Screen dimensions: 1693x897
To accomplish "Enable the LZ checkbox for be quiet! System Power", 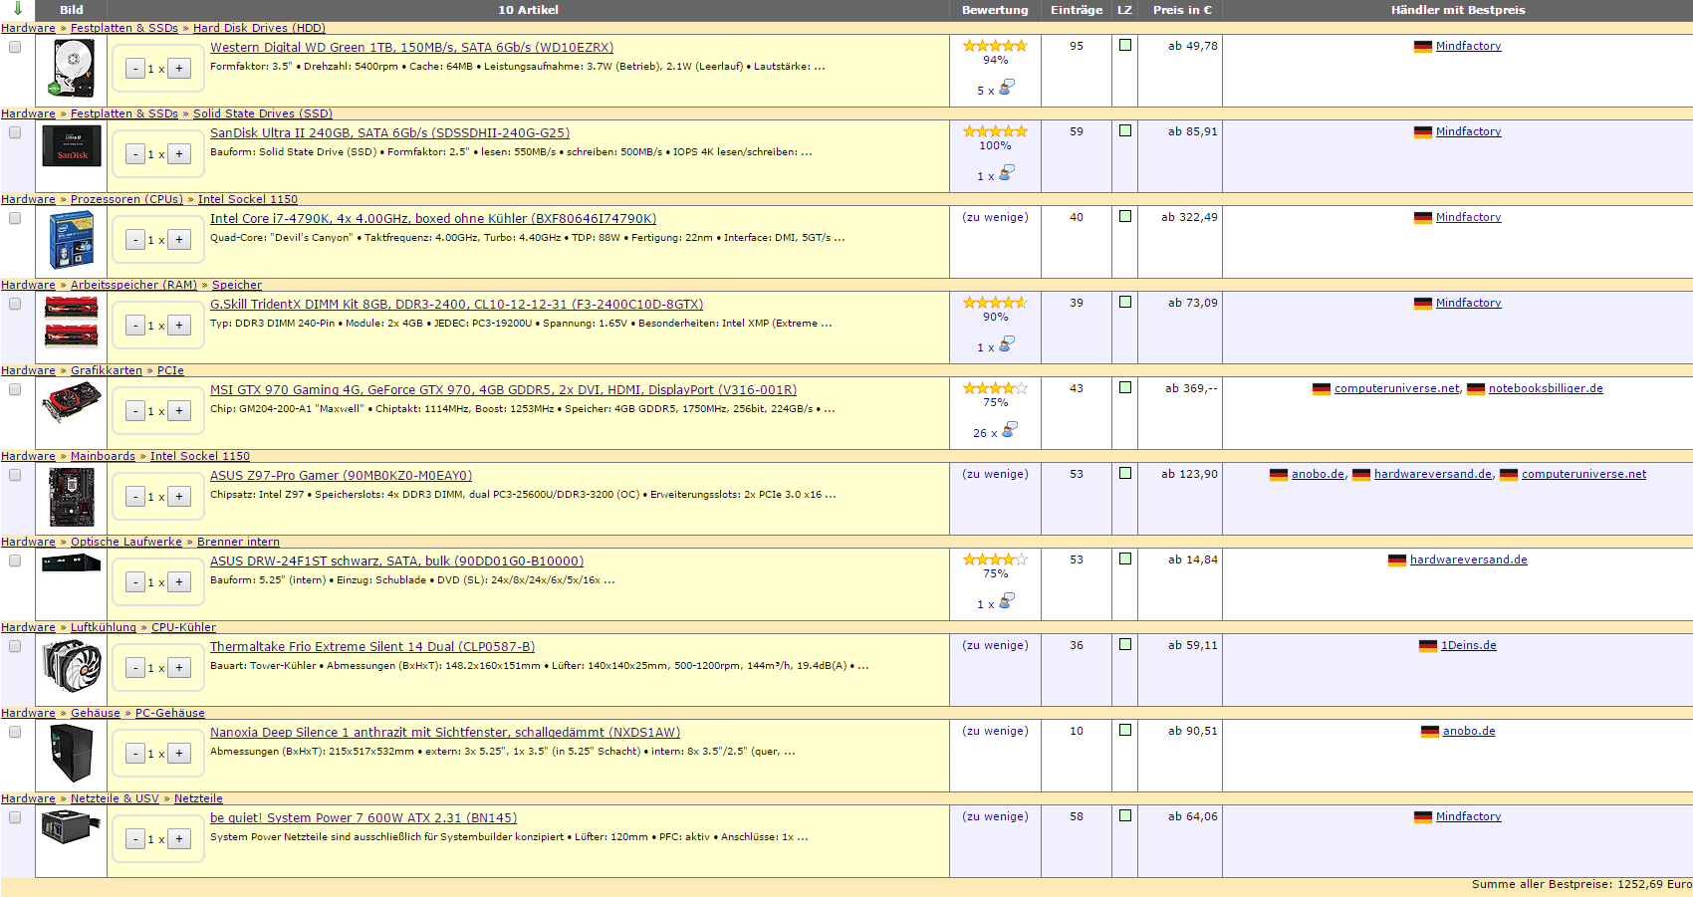I will [x=1125, y=815].
